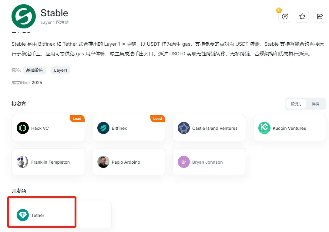
Task: Click the 标签: label
Action: pos(16,70)
